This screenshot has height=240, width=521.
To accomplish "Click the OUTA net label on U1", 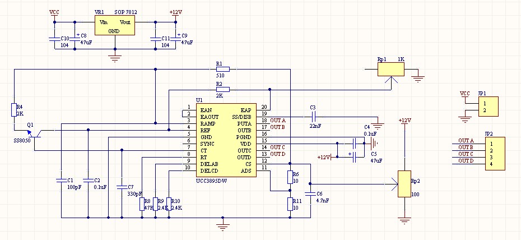I will [278, 120].
